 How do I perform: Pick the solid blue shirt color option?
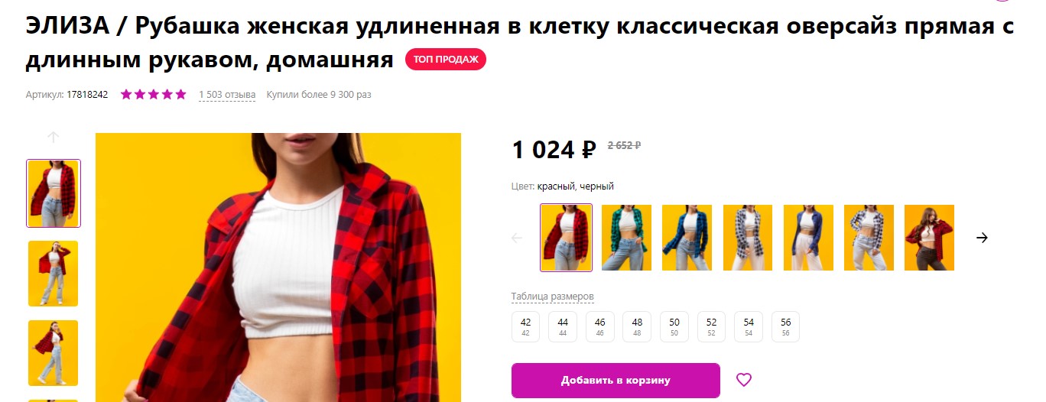pos(808,238)
